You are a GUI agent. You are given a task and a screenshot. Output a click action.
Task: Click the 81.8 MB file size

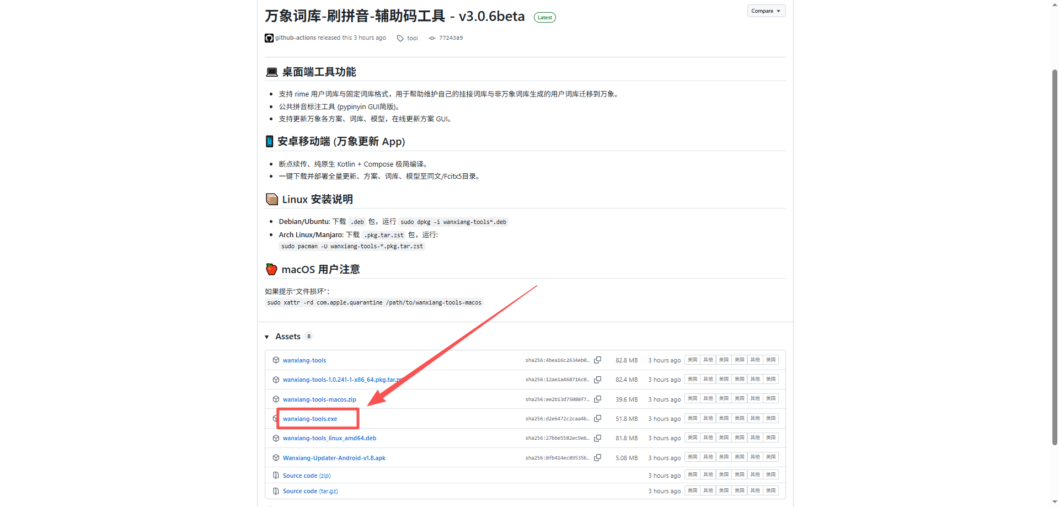tap(627, 438)
